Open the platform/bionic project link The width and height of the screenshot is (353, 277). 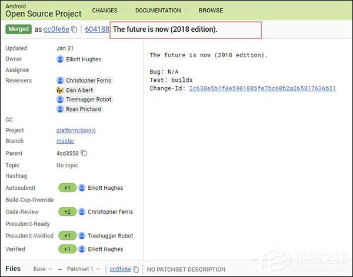pyautogui.click(x=76, y=130)
